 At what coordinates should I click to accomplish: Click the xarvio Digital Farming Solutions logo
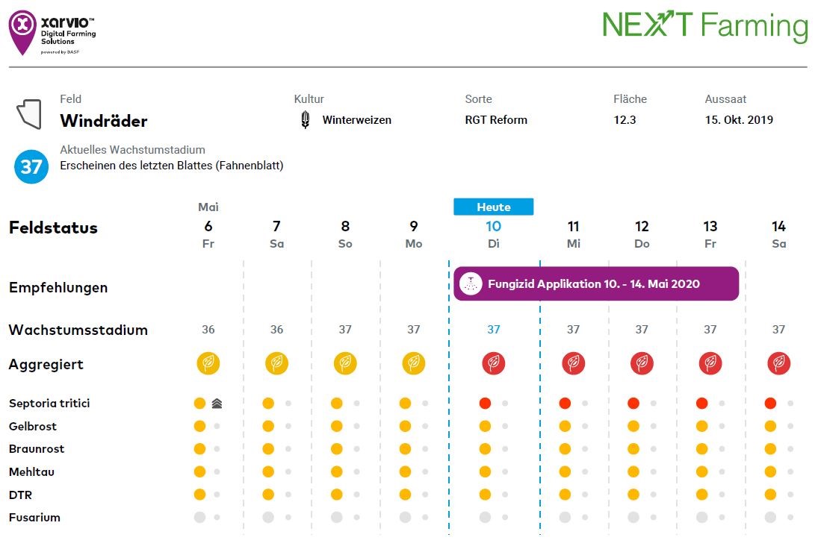[x=52, y=32]
